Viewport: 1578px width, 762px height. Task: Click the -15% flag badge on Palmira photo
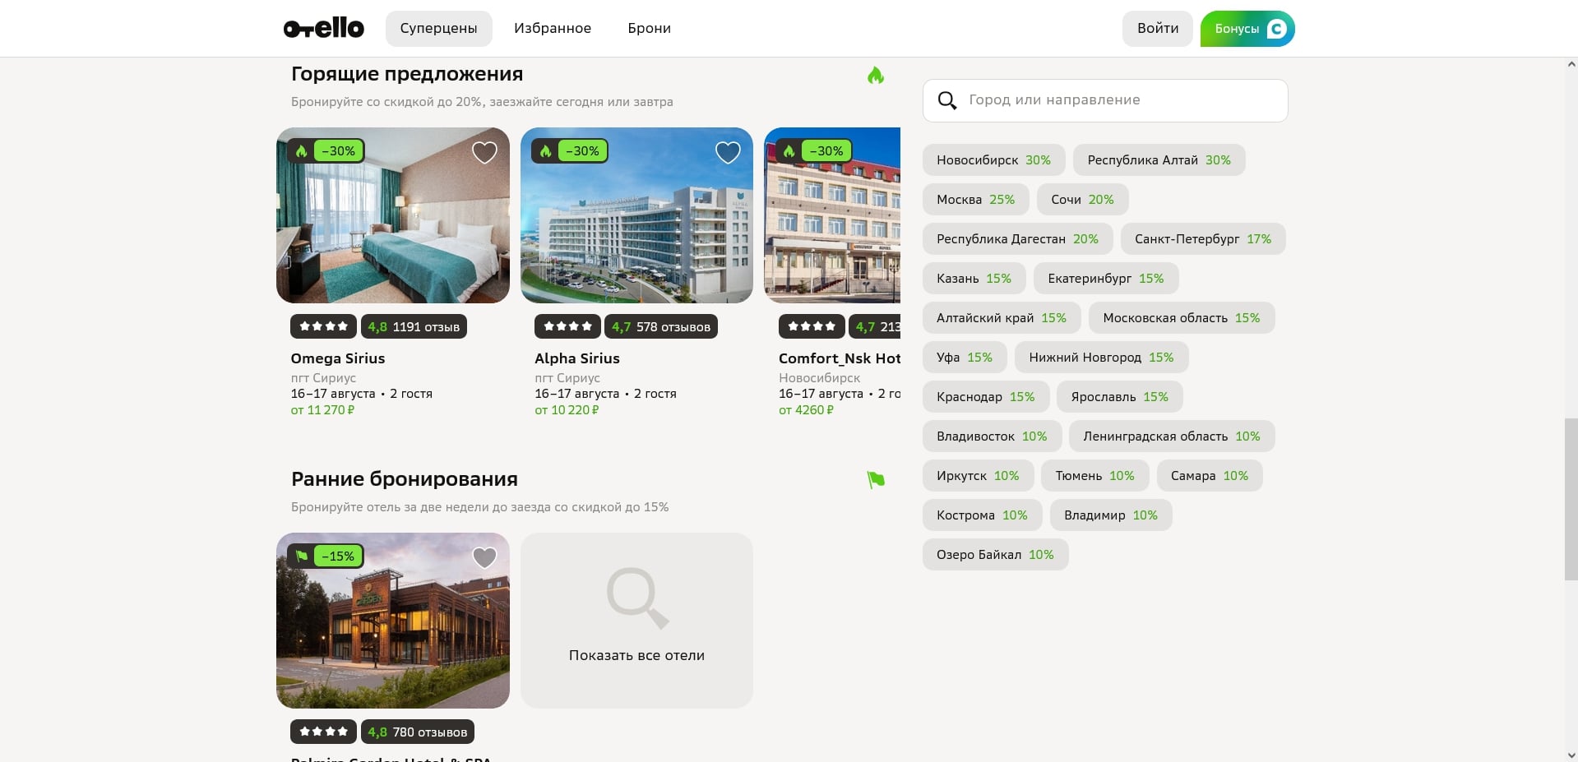point(326,556)
